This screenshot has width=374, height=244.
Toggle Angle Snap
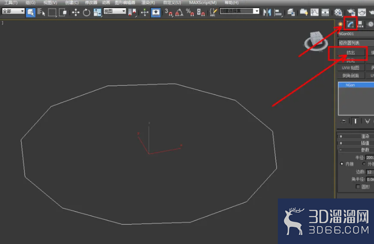(179, 12)
